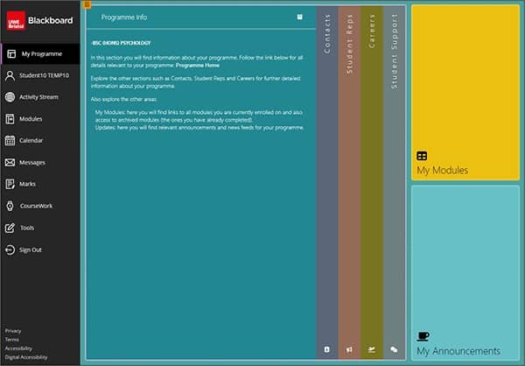Viewport: 525px width, 366px height.
Task: Click the Student Reps megaphone icon
Action: [349, 349]
